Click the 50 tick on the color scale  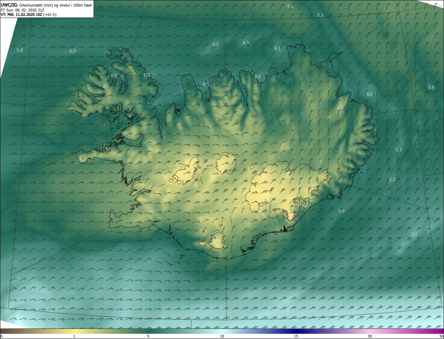pyautogui.click(x=441, y=336)
